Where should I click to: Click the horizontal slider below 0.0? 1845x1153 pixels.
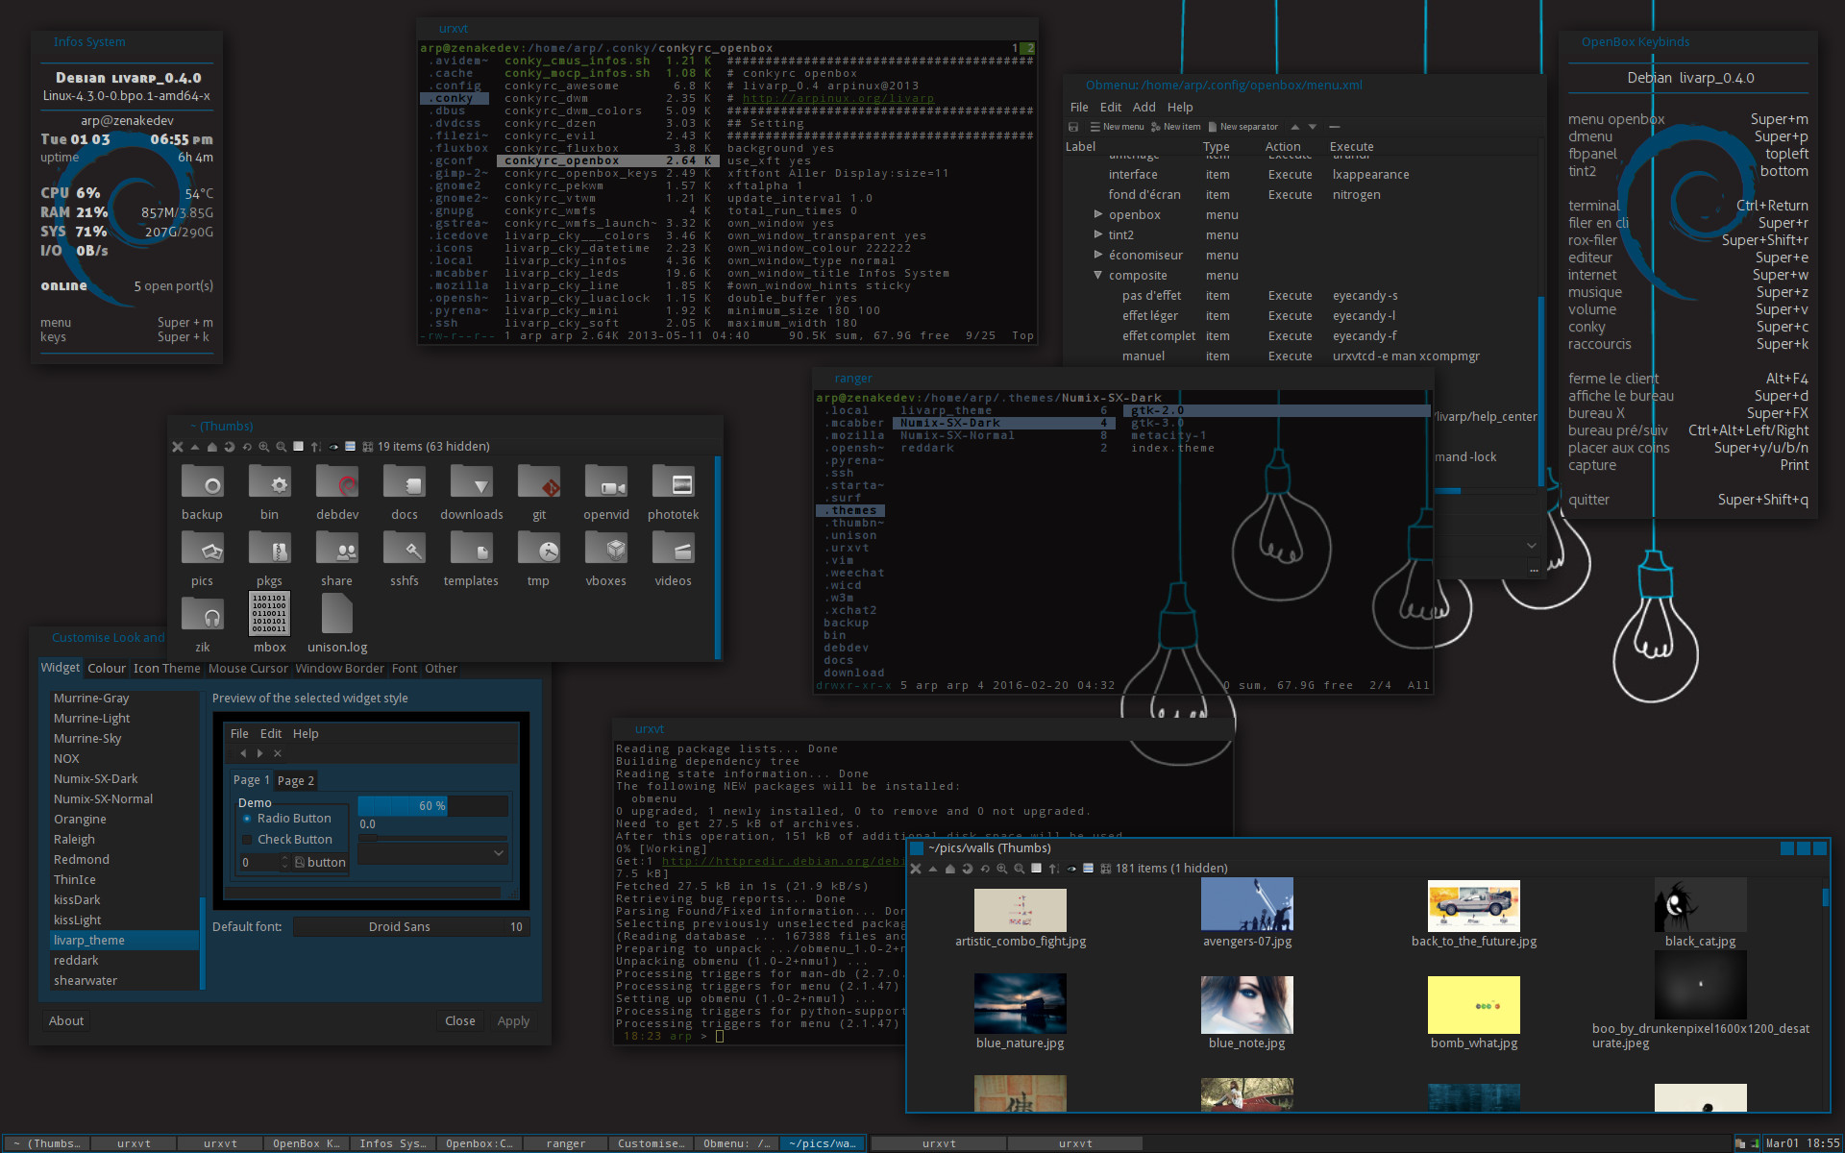pyautogui.click(x=433, y=839)
